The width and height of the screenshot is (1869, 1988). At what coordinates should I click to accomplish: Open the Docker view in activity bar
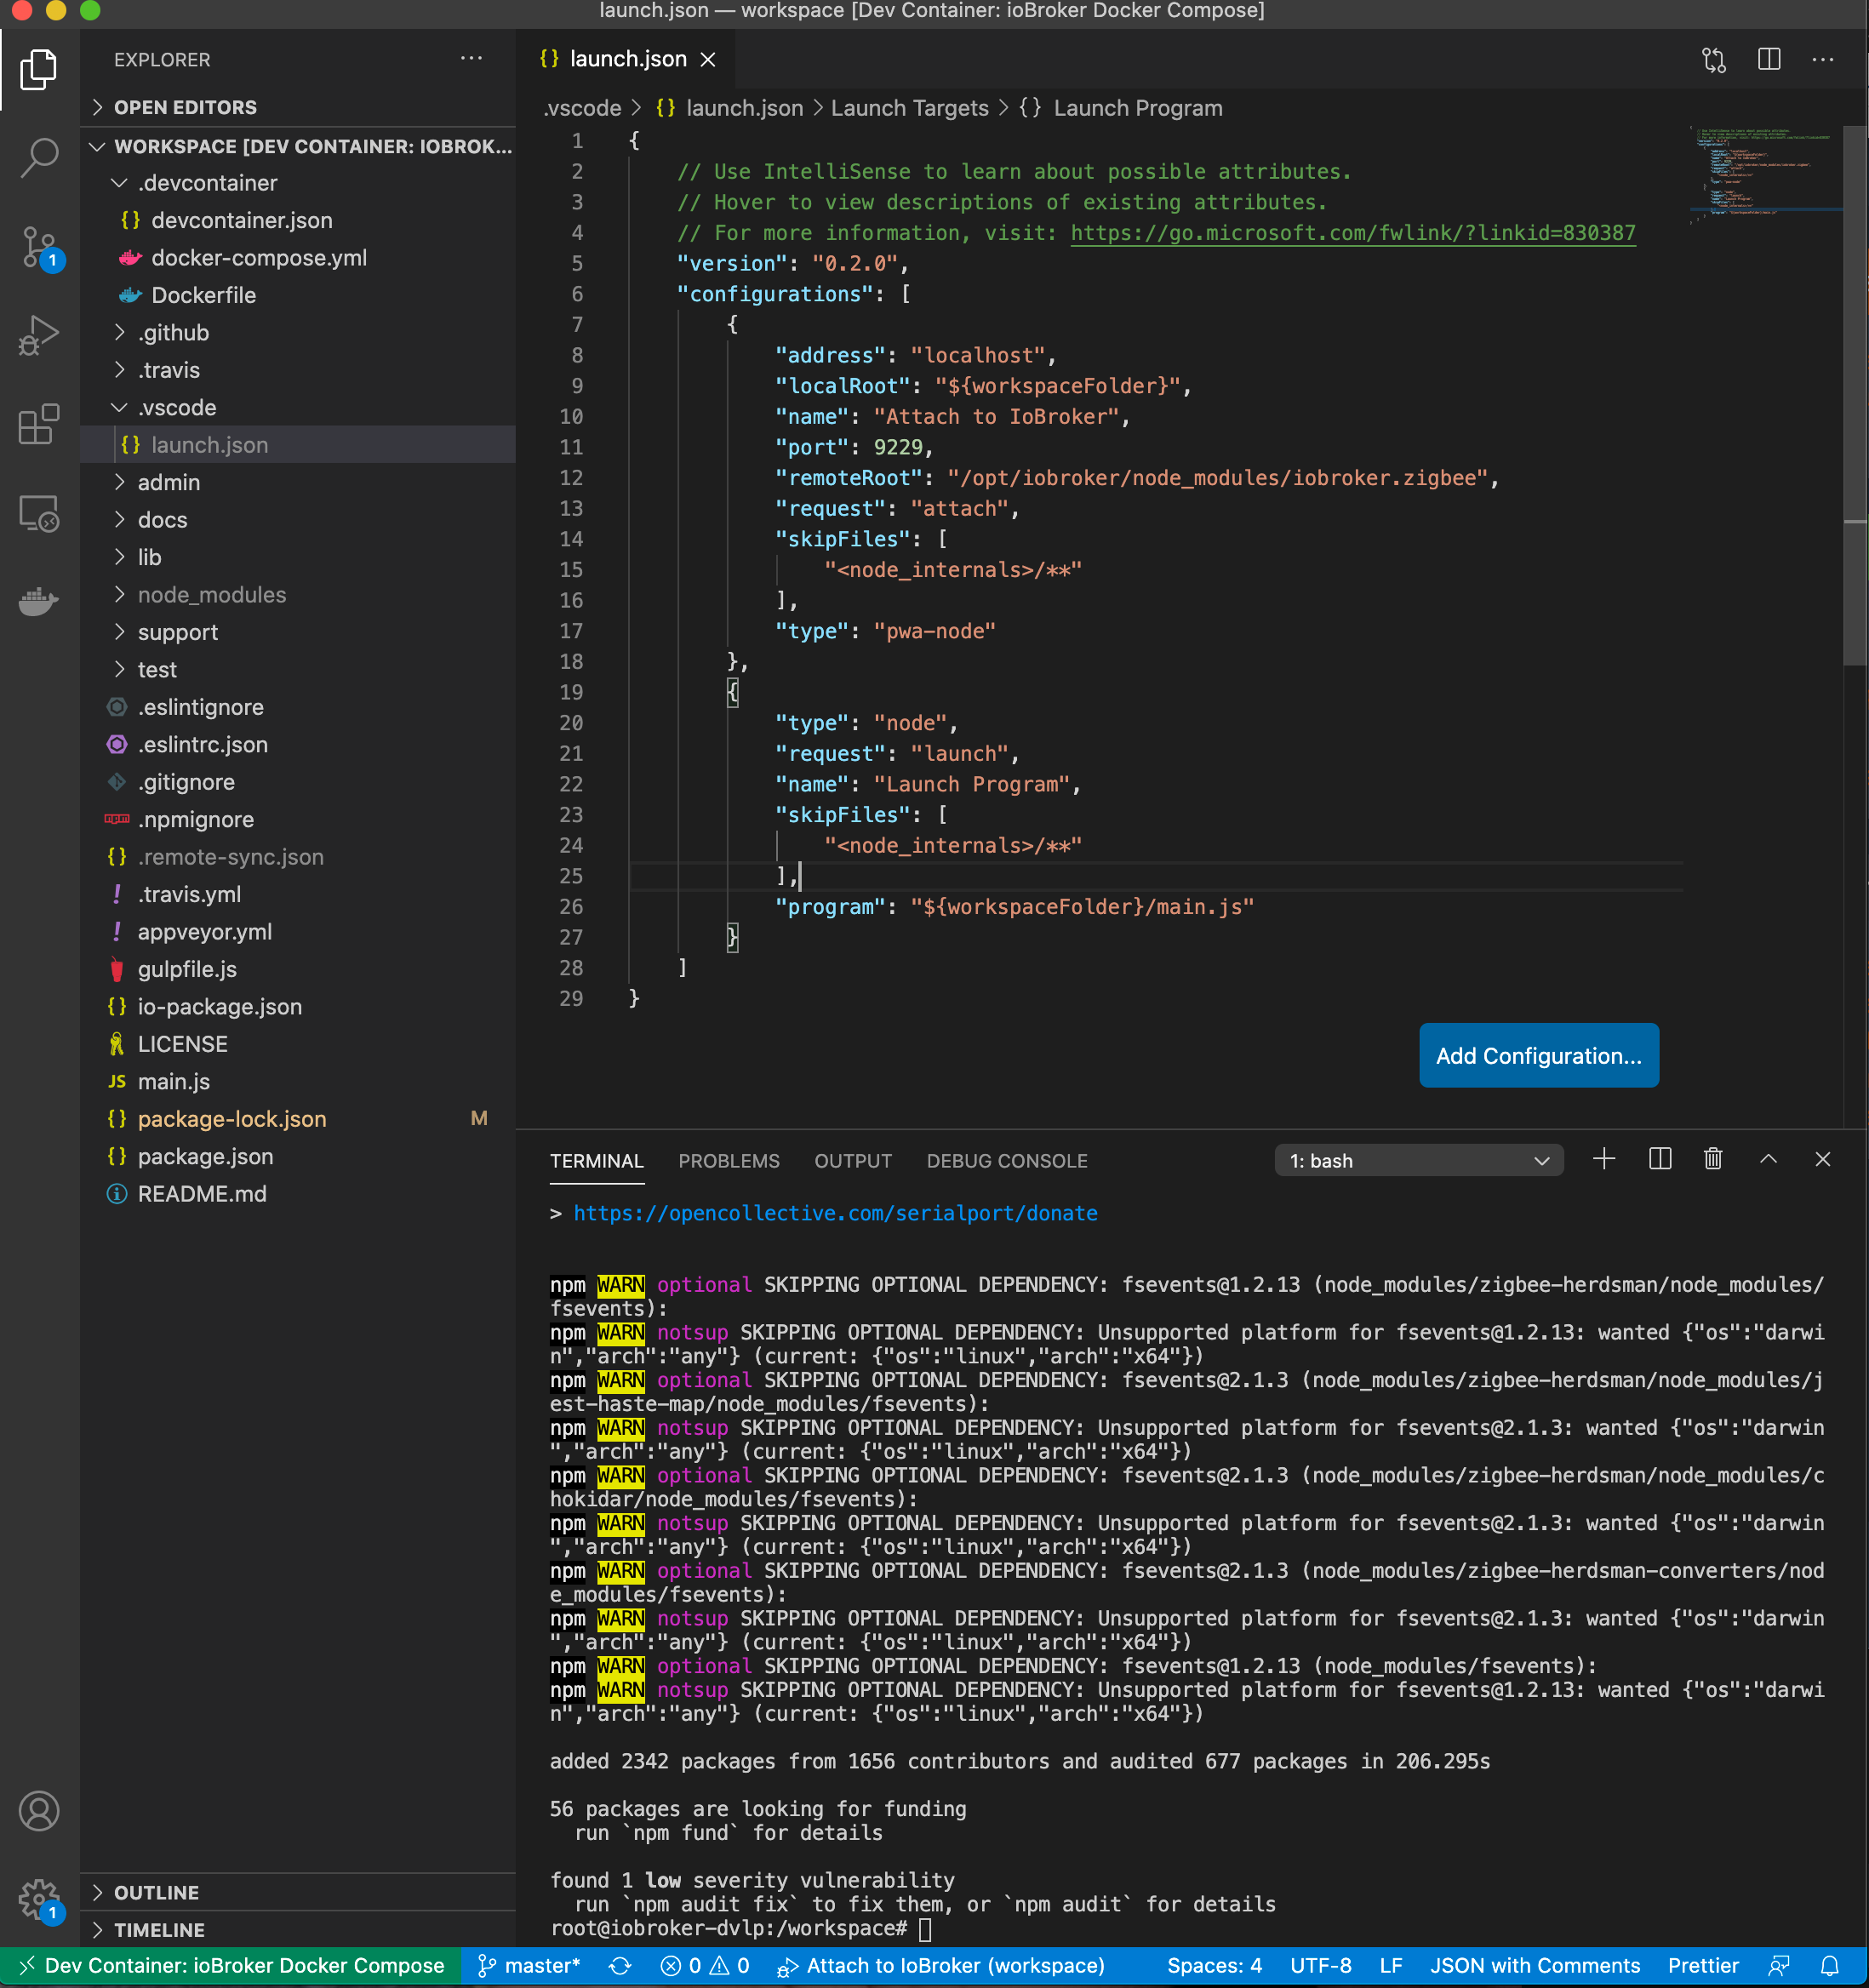point(39,601)
